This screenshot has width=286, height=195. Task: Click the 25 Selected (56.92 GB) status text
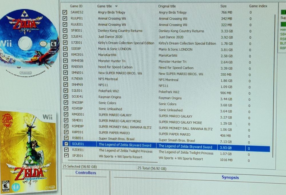(80, 166)
